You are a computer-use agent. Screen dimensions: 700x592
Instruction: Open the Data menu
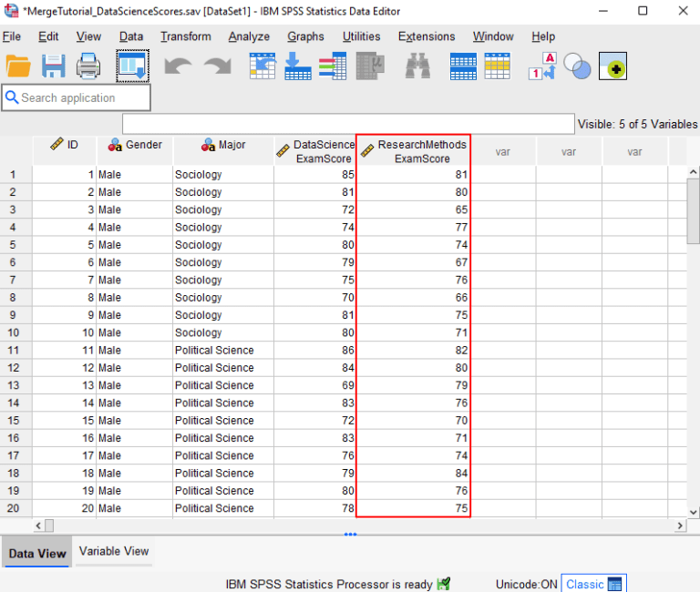tap(131, 36)
